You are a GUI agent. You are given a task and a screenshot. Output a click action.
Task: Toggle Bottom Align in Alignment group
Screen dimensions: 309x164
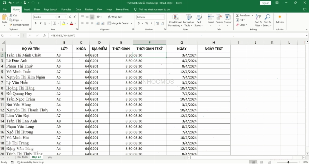[x=92, y=17]
